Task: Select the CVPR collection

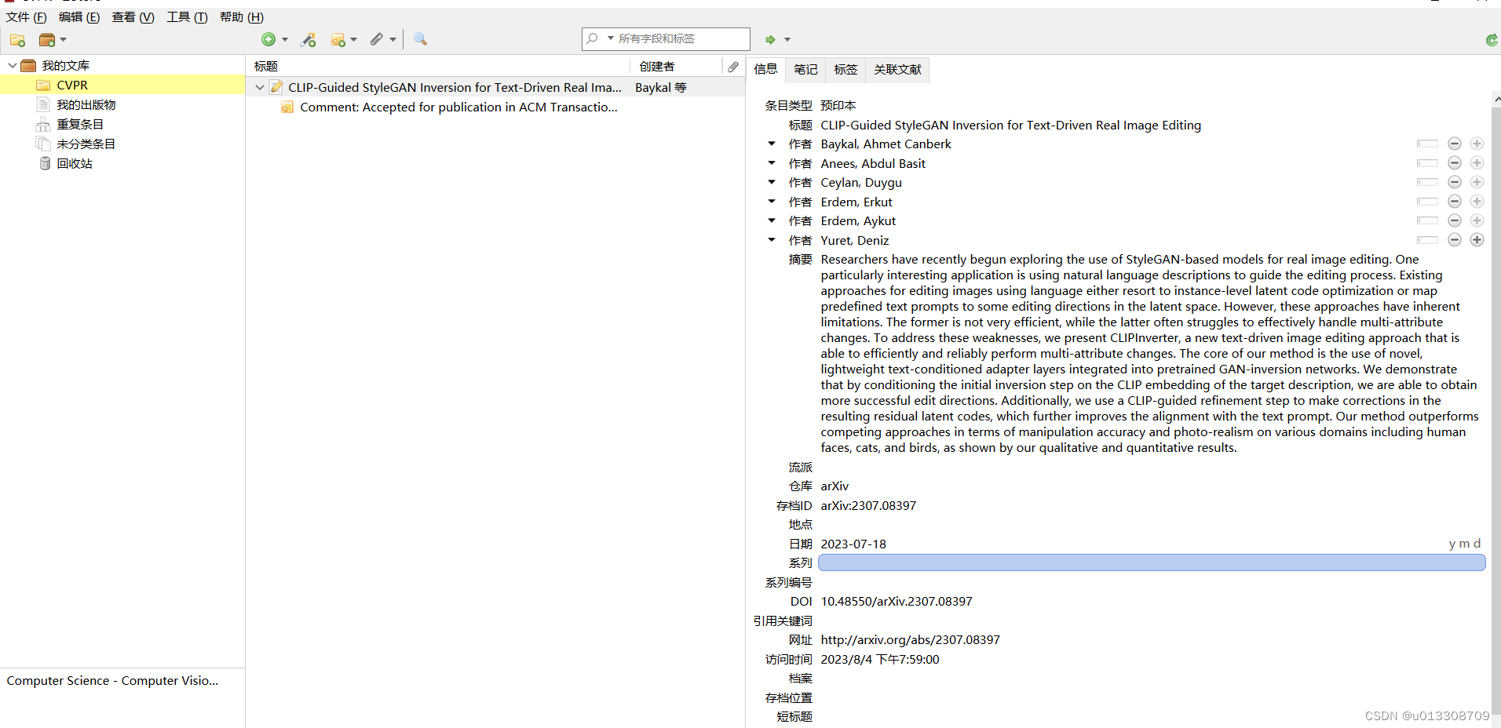Action: [122, 85]
